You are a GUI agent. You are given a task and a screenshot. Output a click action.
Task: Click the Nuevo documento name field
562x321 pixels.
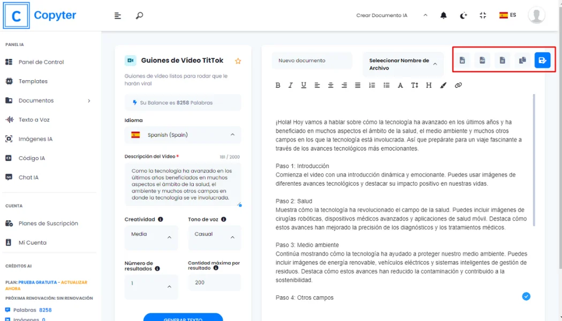click(x=312, y=60)
